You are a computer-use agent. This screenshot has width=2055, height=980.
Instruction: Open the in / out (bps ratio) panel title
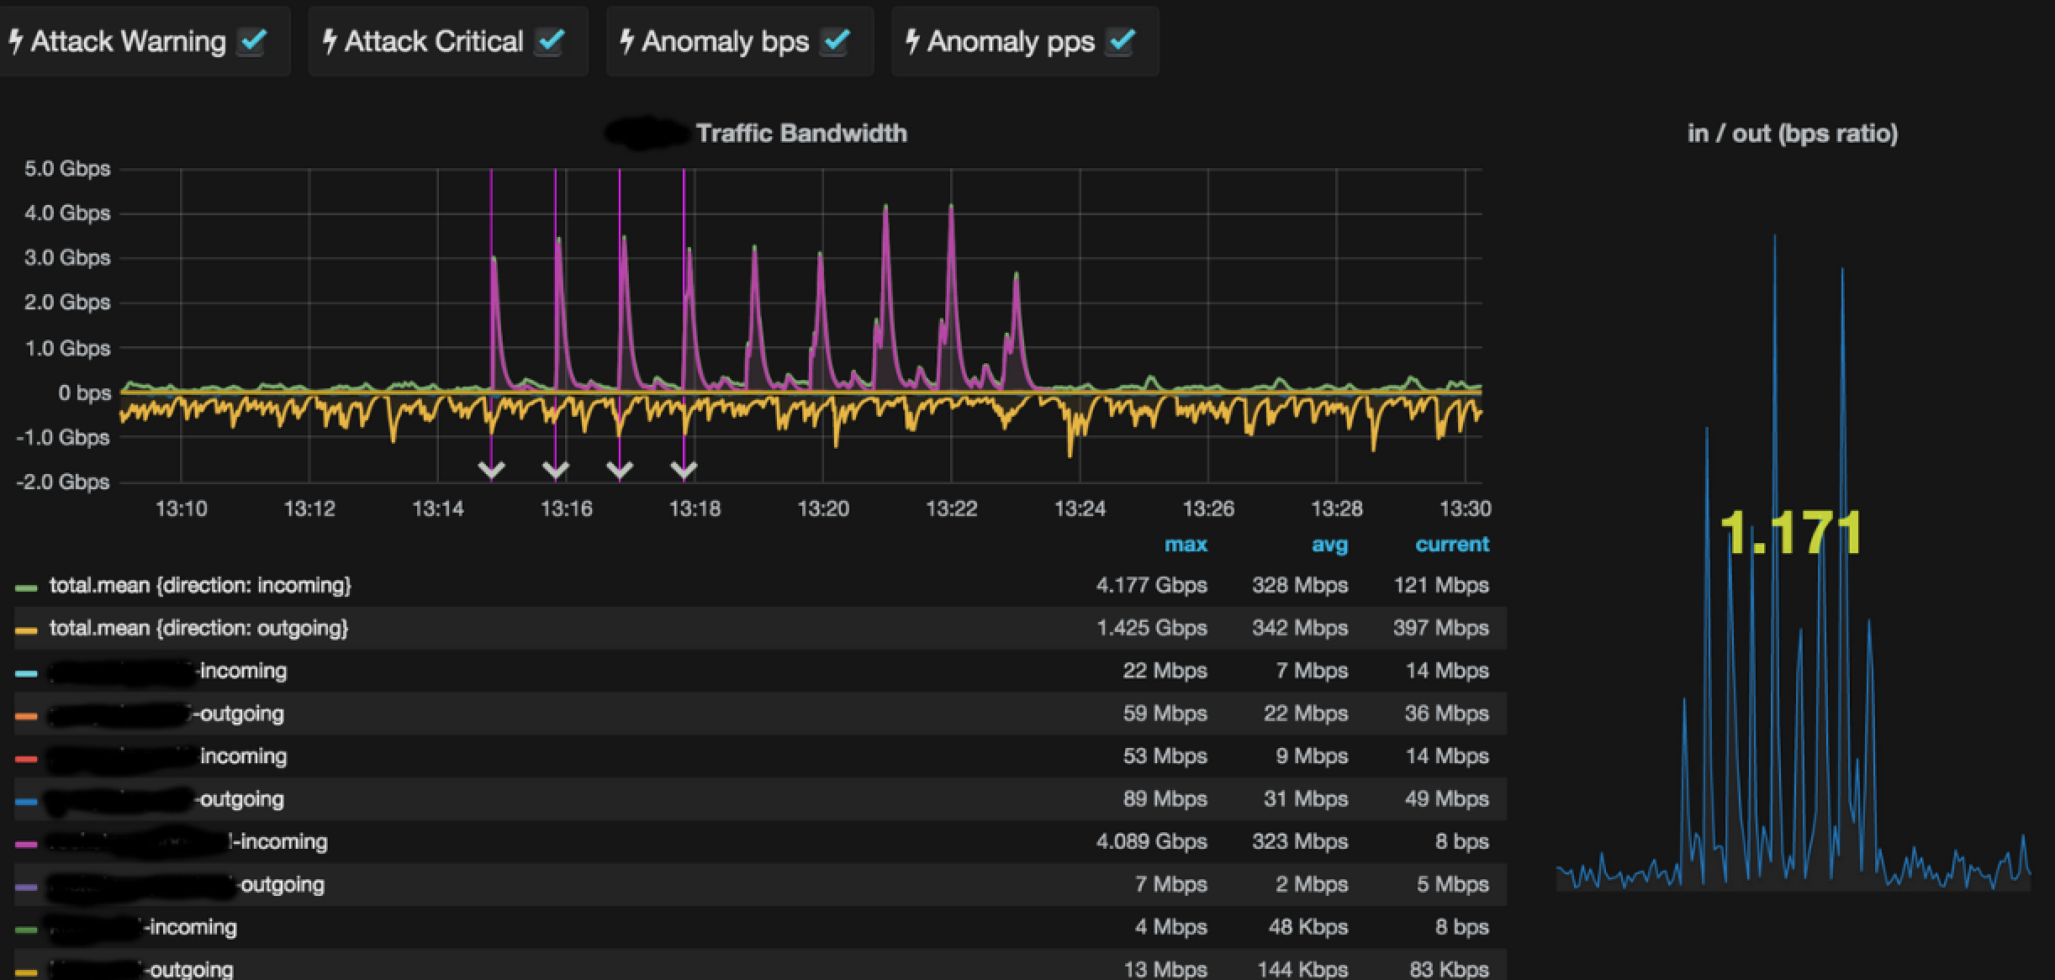(x=1793, y=134)
